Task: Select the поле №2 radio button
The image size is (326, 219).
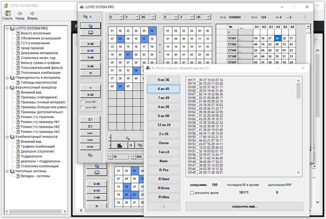Action: [82, 107]
